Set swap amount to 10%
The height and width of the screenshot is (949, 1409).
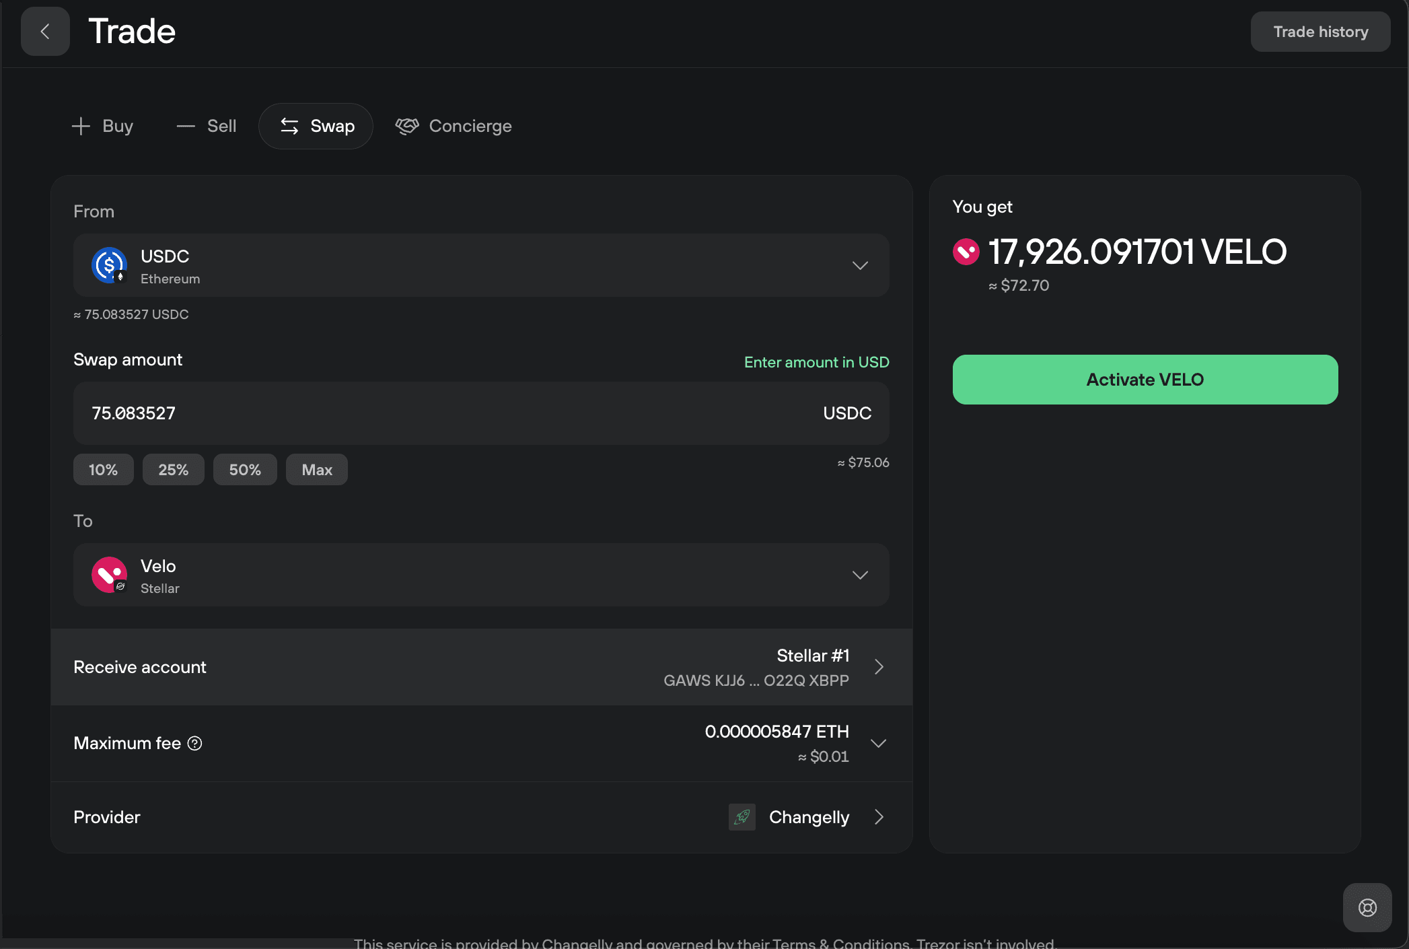[103, 470]
